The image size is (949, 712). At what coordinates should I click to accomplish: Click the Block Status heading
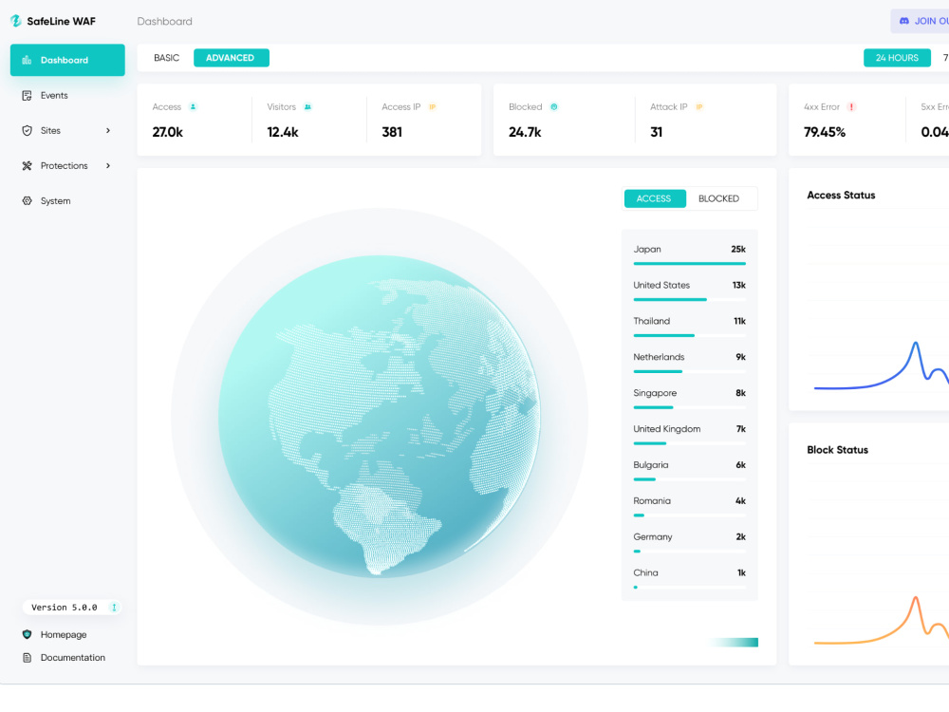[838, 450]
